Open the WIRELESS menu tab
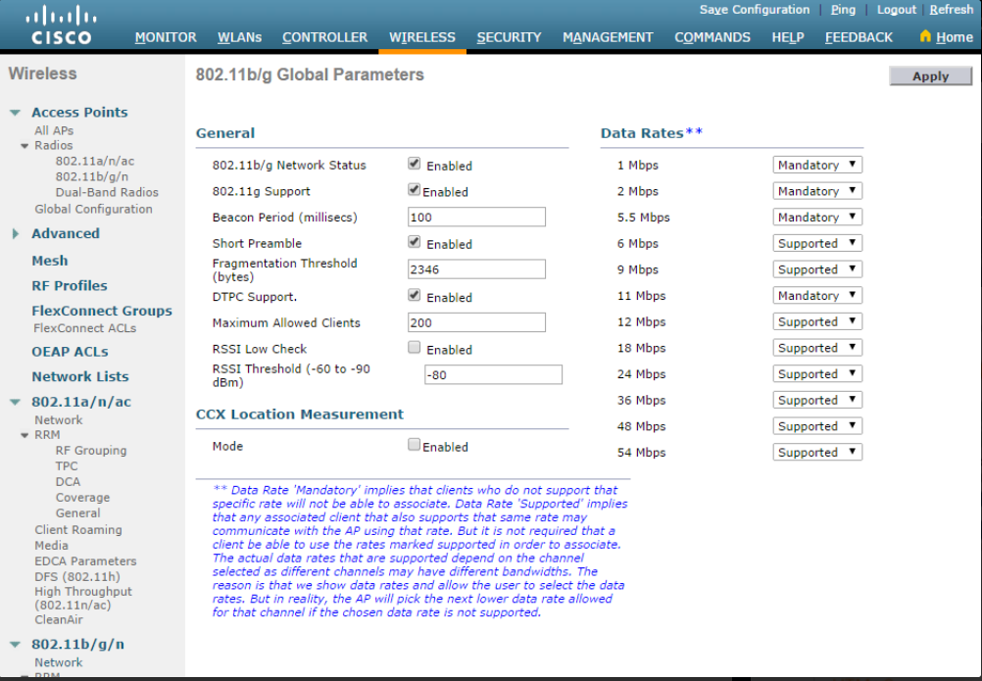Viewport: 982px width, 681px height. [x=422, y=37]
